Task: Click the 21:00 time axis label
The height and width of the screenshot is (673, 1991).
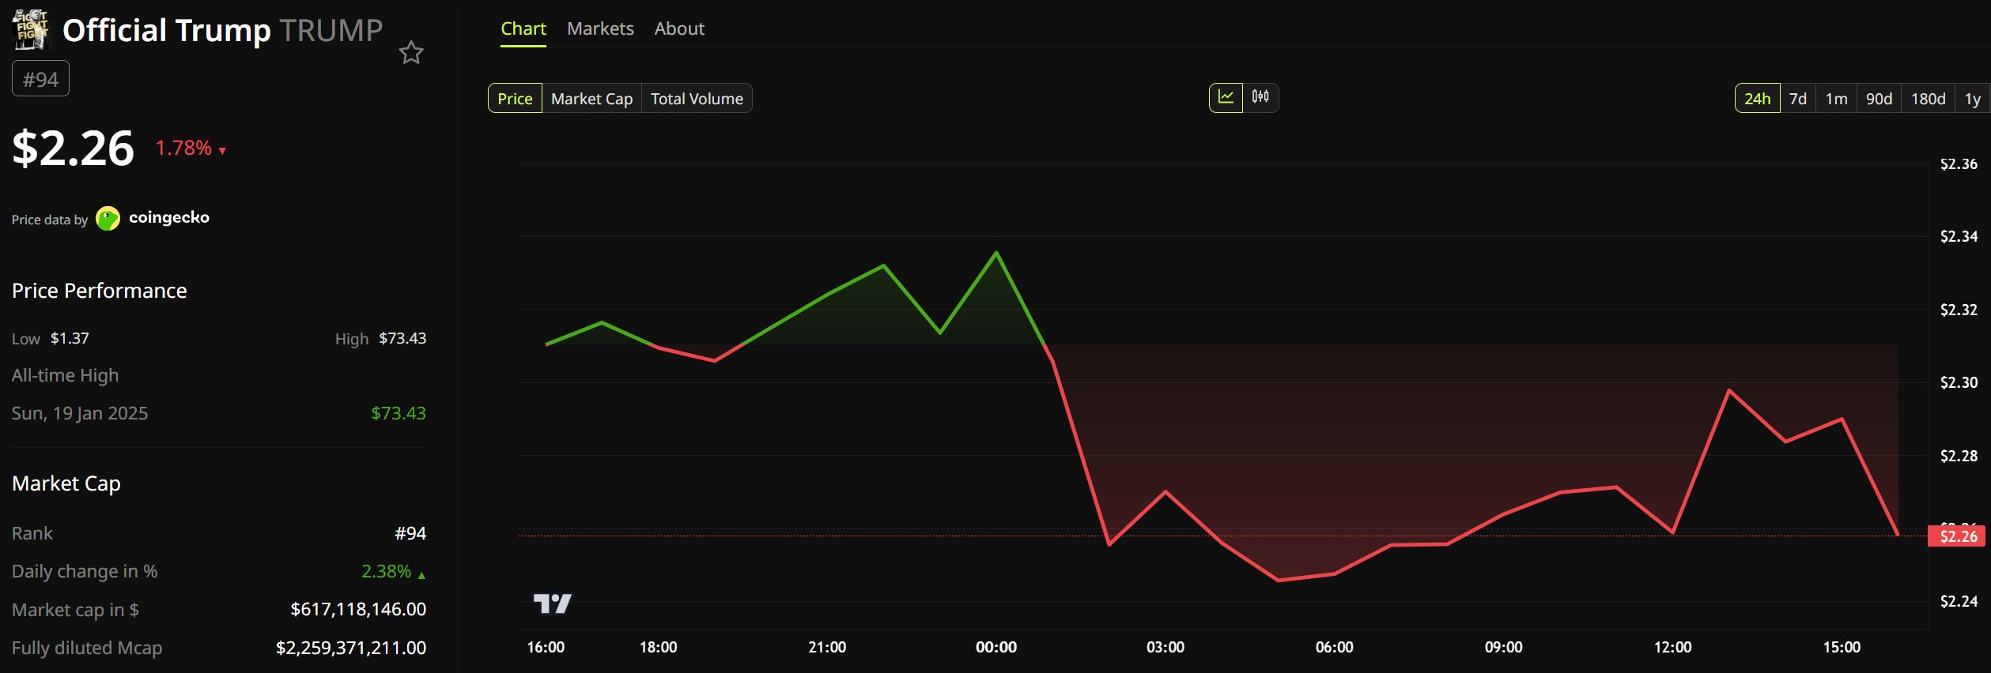Action: (827, 647)
